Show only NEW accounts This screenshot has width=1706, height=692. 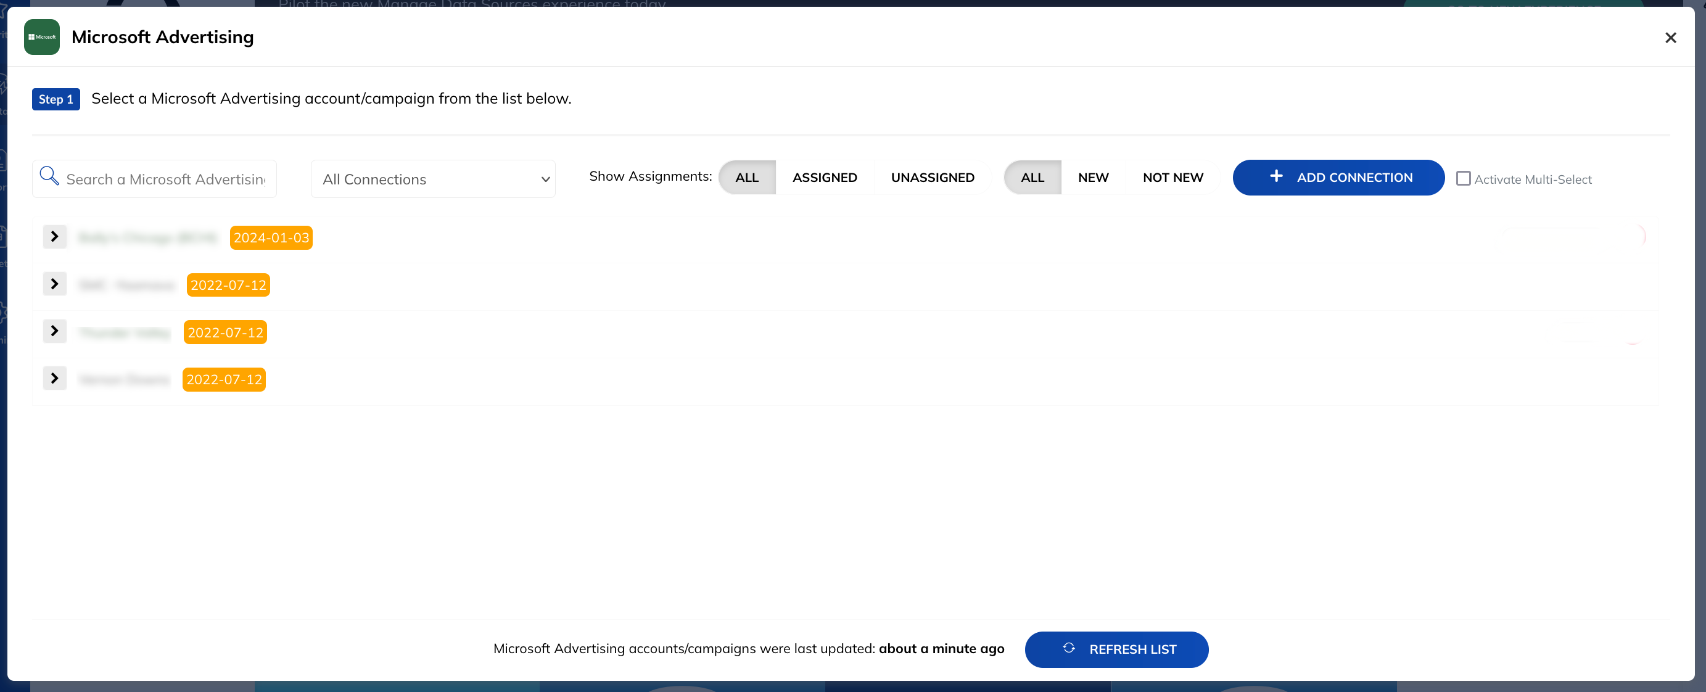(x=1093, y=178)
